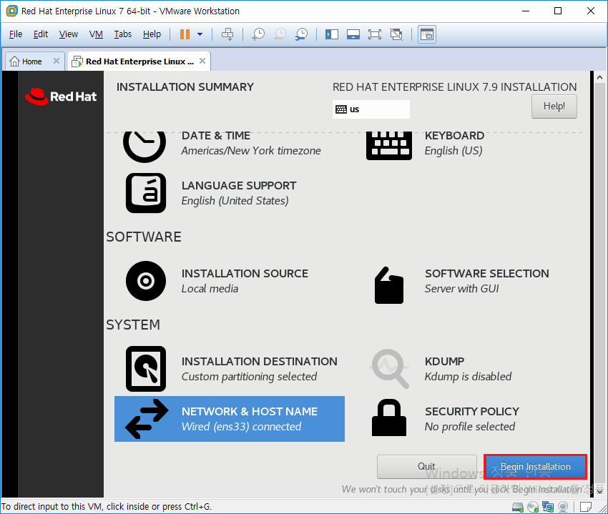The height and width of the screenshot is (514, 608).
Task: Close the Home tab
Action: [x=57, y=61]
